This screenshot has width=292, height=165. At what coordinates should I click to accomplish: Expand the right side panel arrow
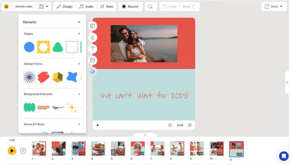tap(287, 82)
